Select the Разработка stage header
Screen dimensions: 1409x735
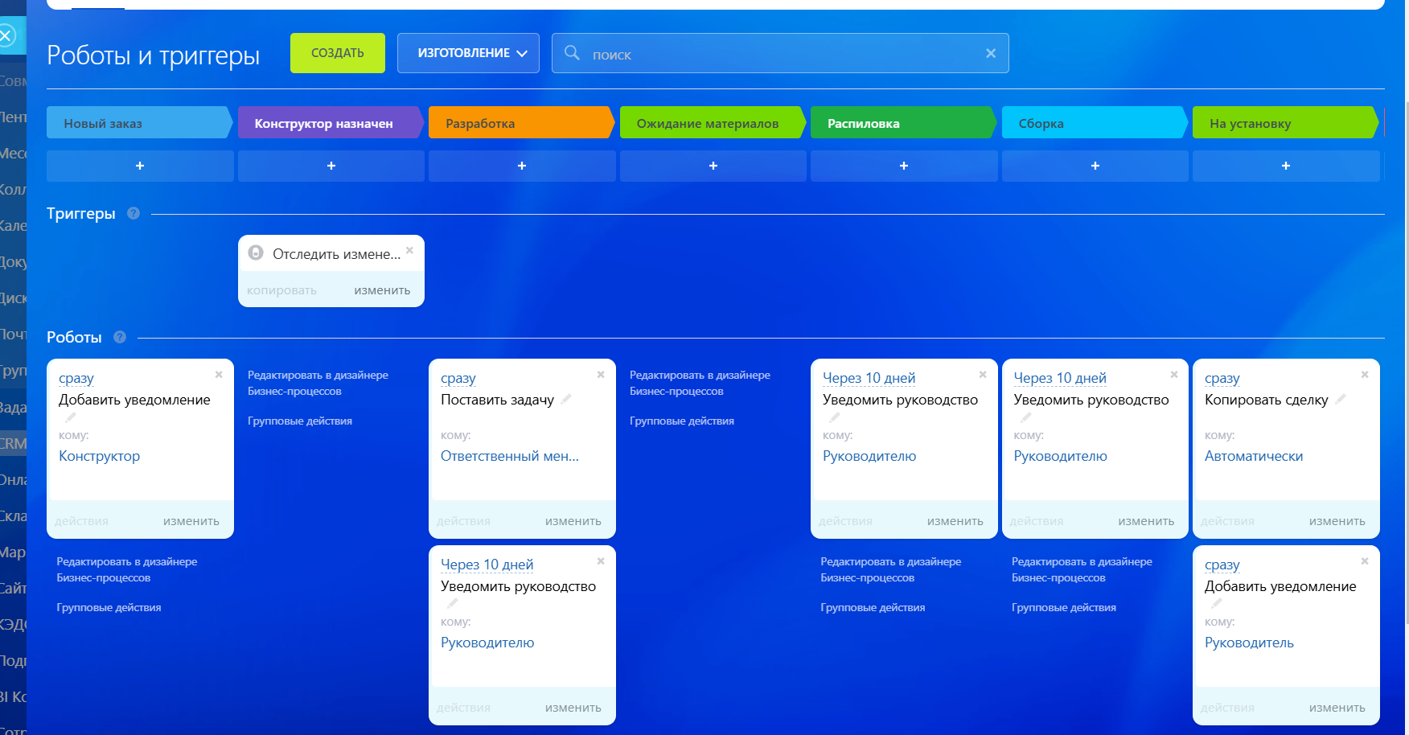click(522, 122)
